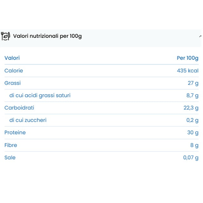Select the 'Proteine' row label
203x203 pixels.
click(x=15, y=133)
